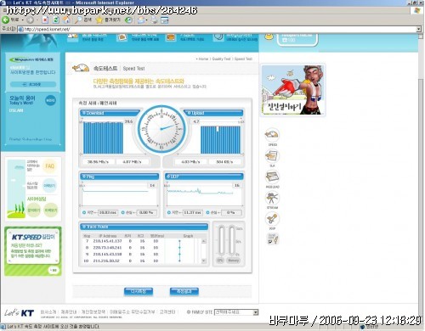This screenshot has height=331, width=425.
Task: Open Today's Word round blue button
Action: (x=50, y=100)
